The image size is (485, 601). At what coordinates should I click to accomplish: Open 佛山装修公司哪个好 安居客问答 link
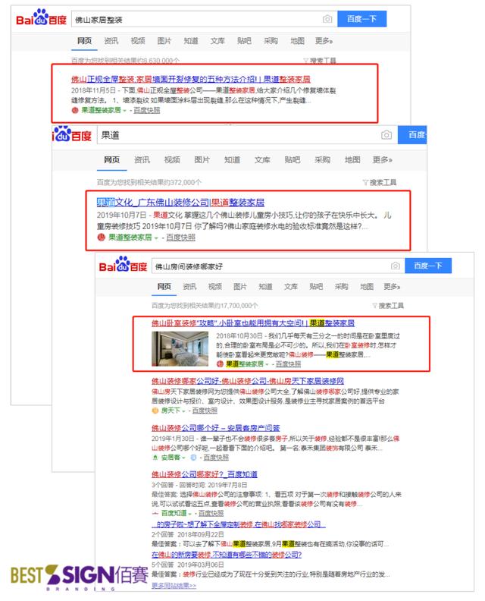click(215, 427)
